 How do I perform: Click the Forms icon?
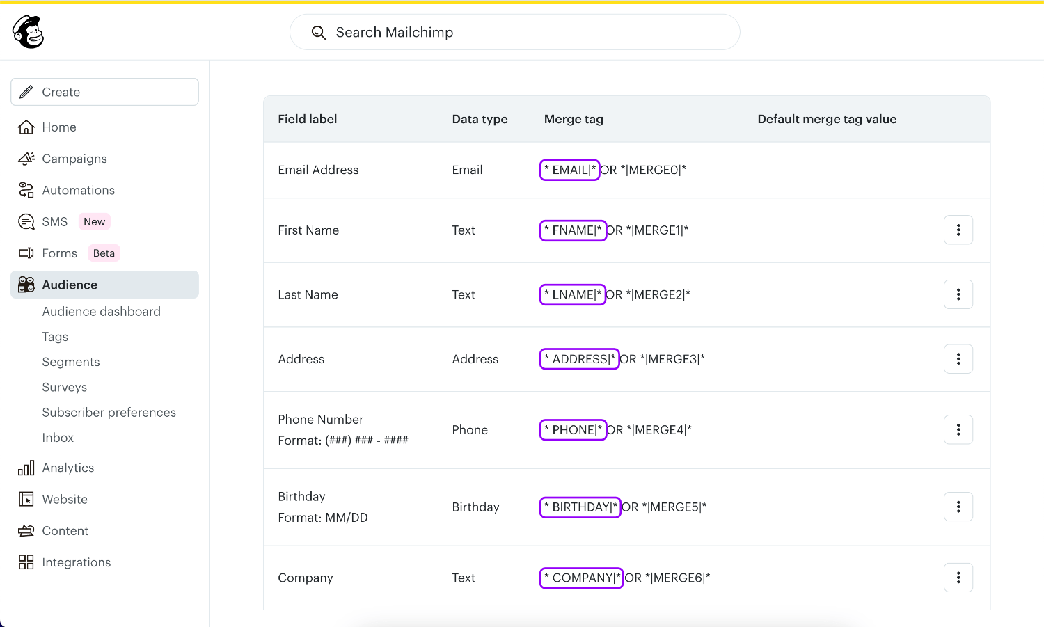click(x=26, y=253)
